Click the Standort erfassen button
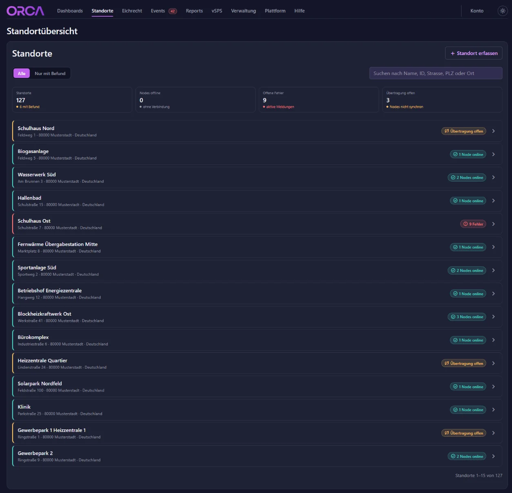The width and height of the screenshot is (512, 493). tap(474, 53)
